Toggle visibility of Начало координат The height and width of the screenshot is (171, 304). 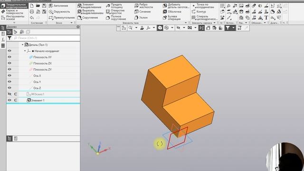click(x=9, y=51)
